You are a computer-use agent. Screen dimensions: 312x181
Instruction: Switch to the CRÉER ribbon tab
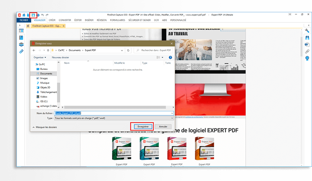click(52, 20)
